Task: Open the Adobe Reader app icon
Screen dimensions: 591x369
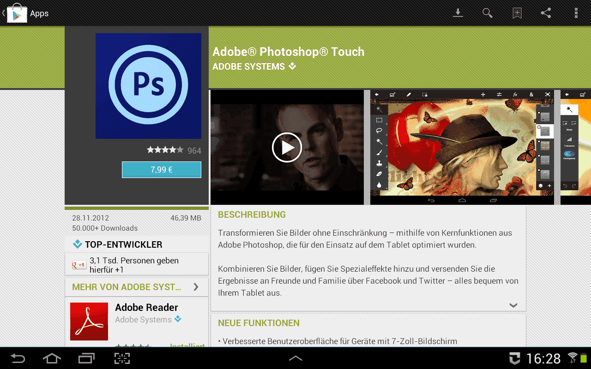Action: (89, 321)
